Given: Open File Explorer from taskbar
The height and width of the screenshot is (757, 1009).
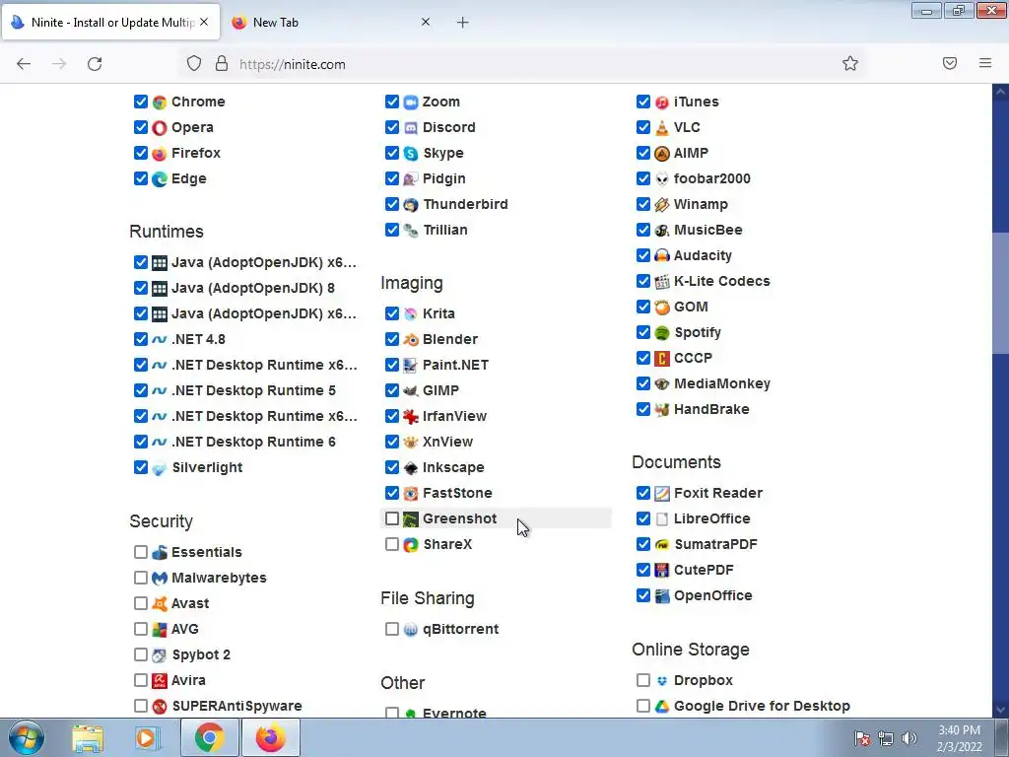Looking at the screenshot, I should tap(88, 738).
